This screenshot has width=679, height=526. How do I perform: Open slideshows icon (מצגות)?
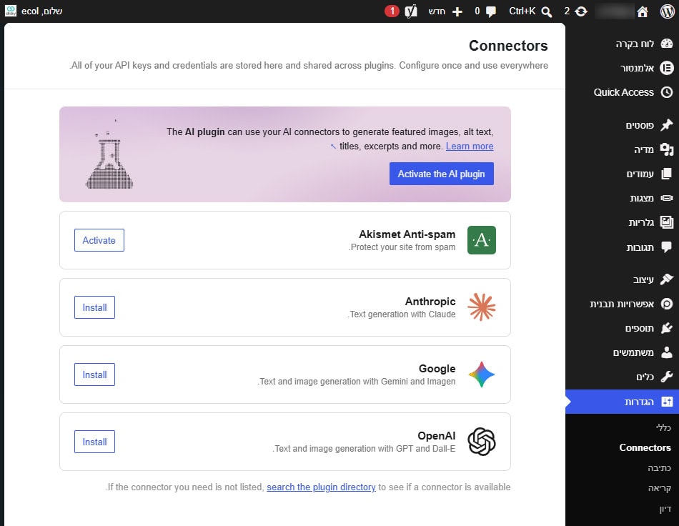(667, 198)
